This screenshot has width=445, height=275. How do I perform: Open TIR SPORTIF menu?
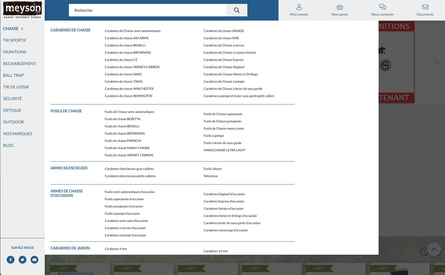coord(15,40)
